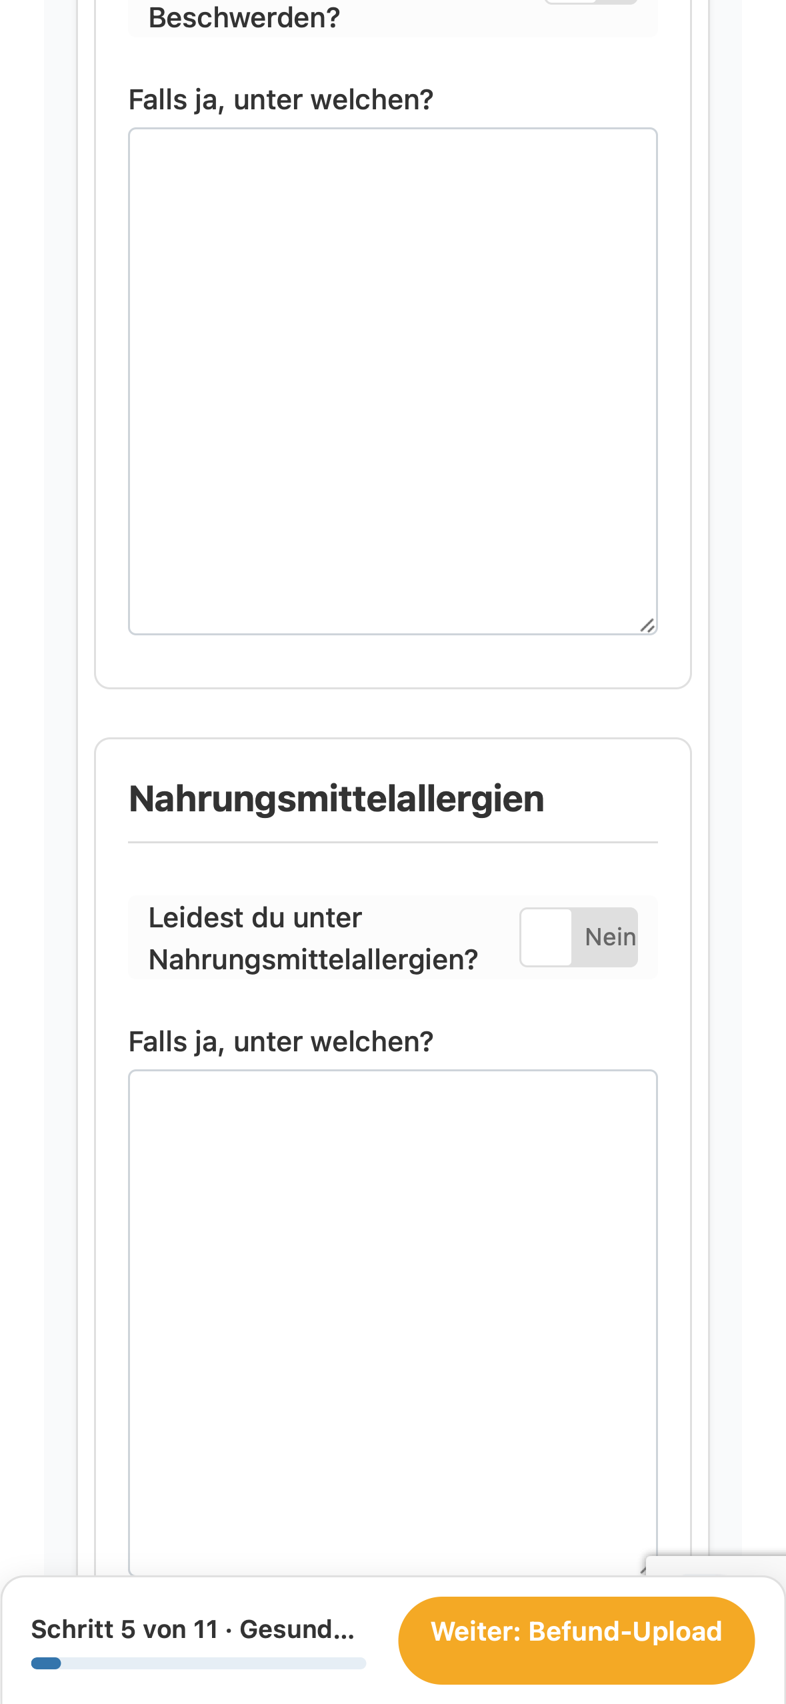This screenshot has width=786, height=1704.
Task: Toggle the partially visible Beschwerden switch
Action: [x=591, y=2]
